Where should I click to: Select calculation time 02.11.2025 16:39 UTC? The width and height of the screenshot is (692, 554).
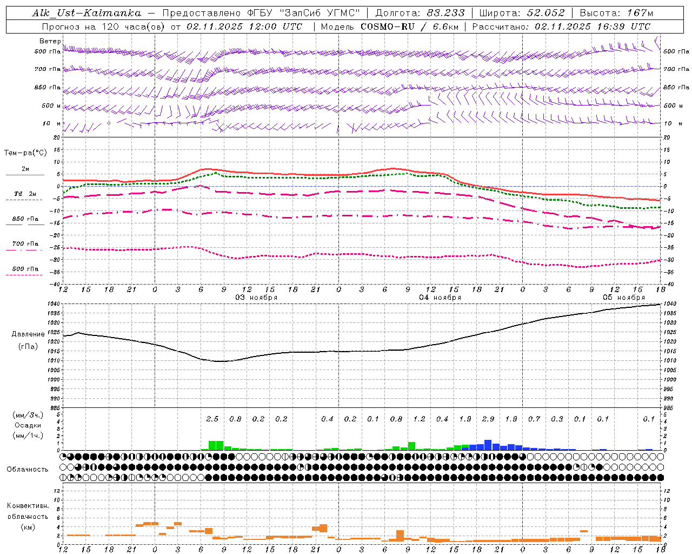(x=593, y=27)
